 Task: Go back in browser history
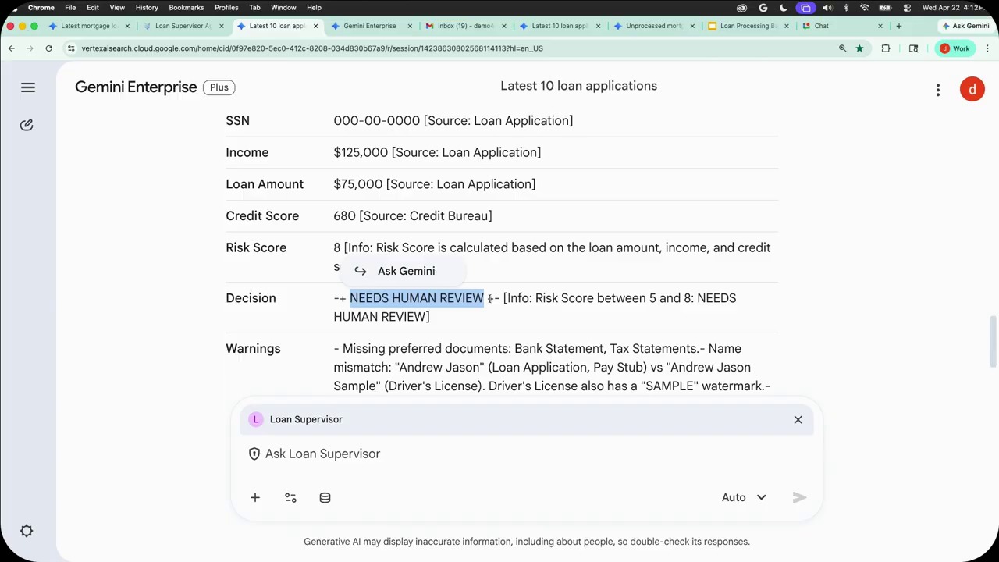pyautogui.click(x=12, y=48)
